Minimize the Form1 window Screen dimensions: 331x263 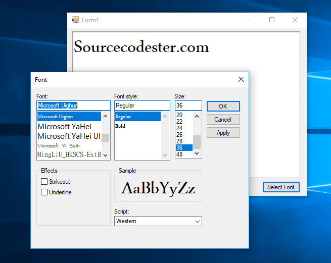249,20
